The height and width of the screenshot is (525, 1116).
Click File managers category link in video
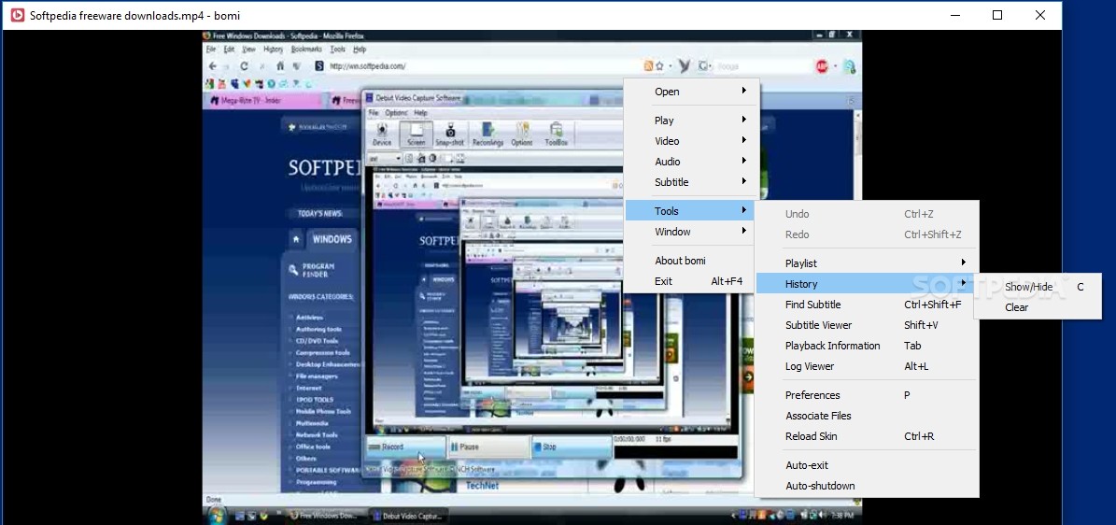[x=316, y=376]
